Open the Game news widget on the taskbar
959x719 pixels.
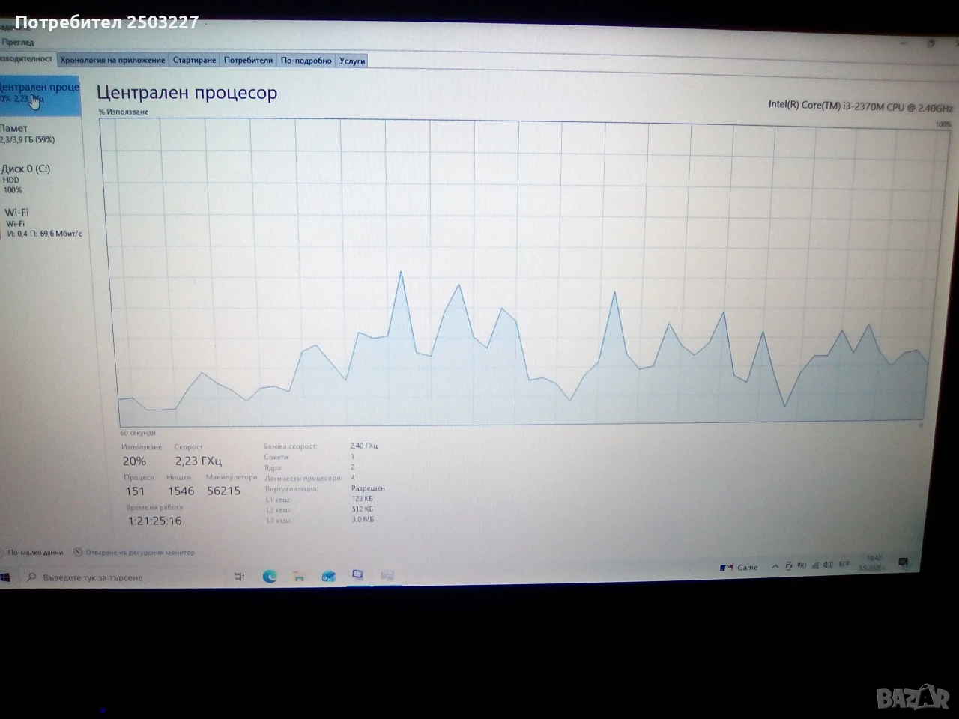(739, 568)
